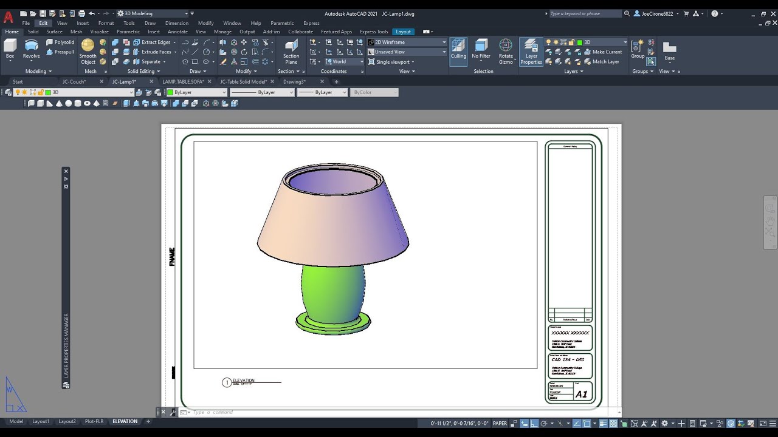Click the Plot printer icon
The image size is (778, 437).
[81, 13]
